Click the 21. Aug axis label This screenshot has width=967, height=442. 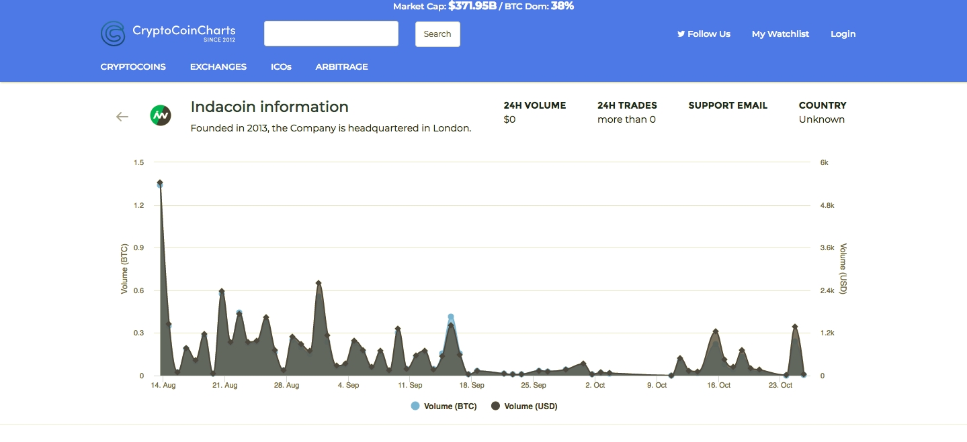224,386
